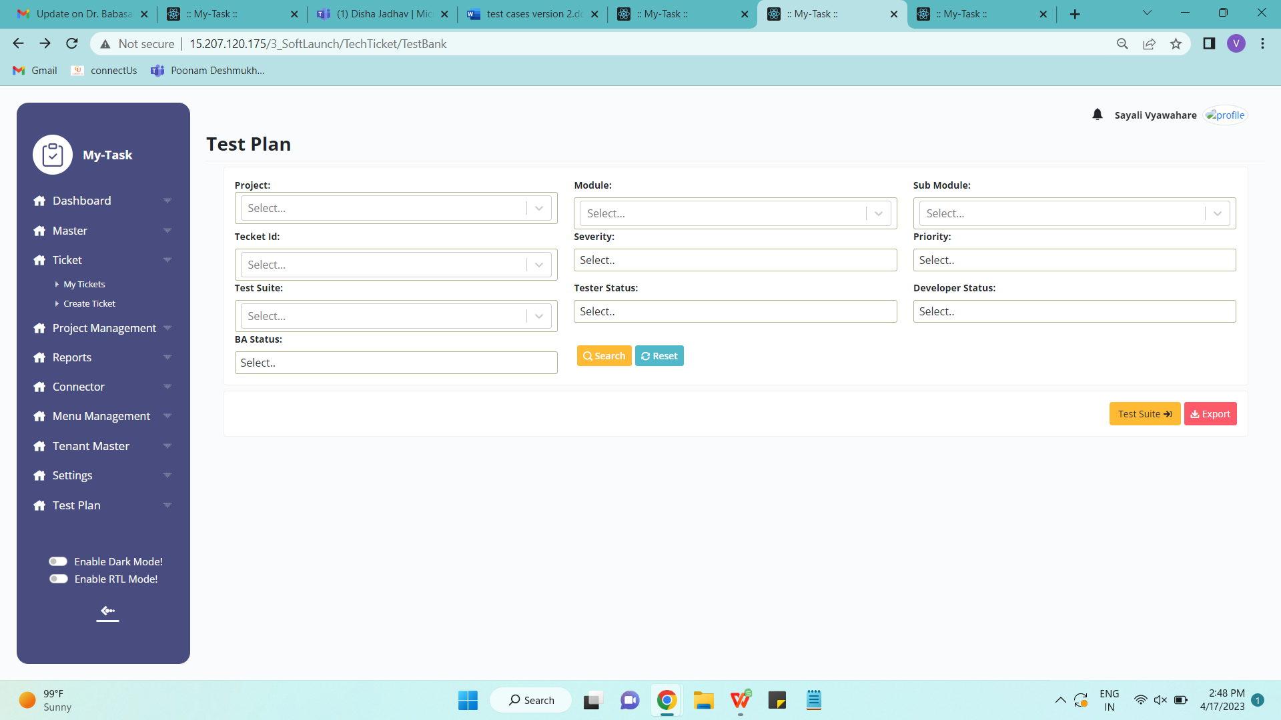The width and height of the screenshot is (1281, 720).
Task: Open the Module dropdown
Action: [735, 213]
